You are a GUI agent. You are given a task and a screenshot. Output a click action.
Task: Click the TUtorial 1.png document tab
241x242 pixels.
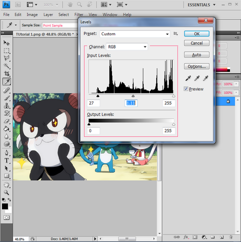[45, 34]
